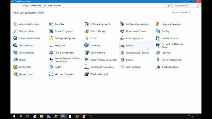This screenshot has height=119, width=212.
Task: Click the Back navigation arrow
Action: 13,6
